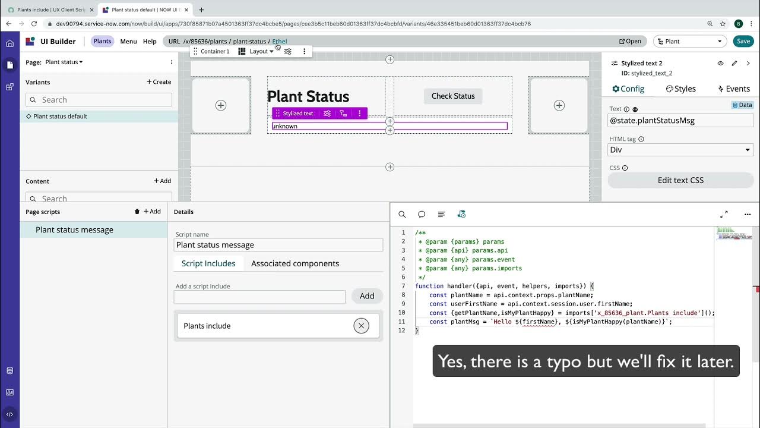Open the Menu item in header

tap(128, 42)
